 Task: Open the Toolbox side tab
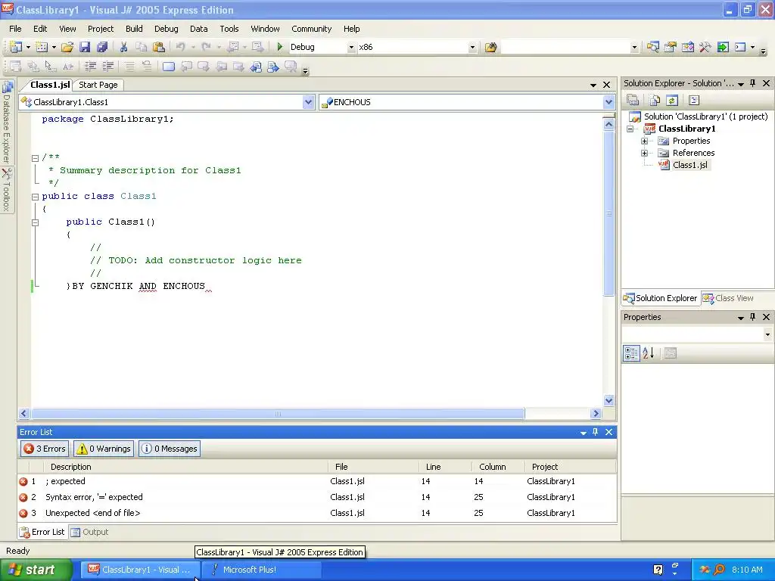point(6,190)
